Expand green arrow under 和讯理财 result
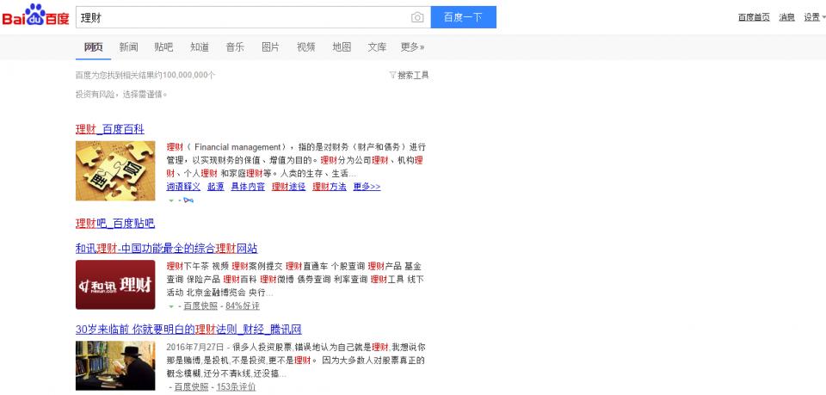The image size is (826, 395). point(170,306)
